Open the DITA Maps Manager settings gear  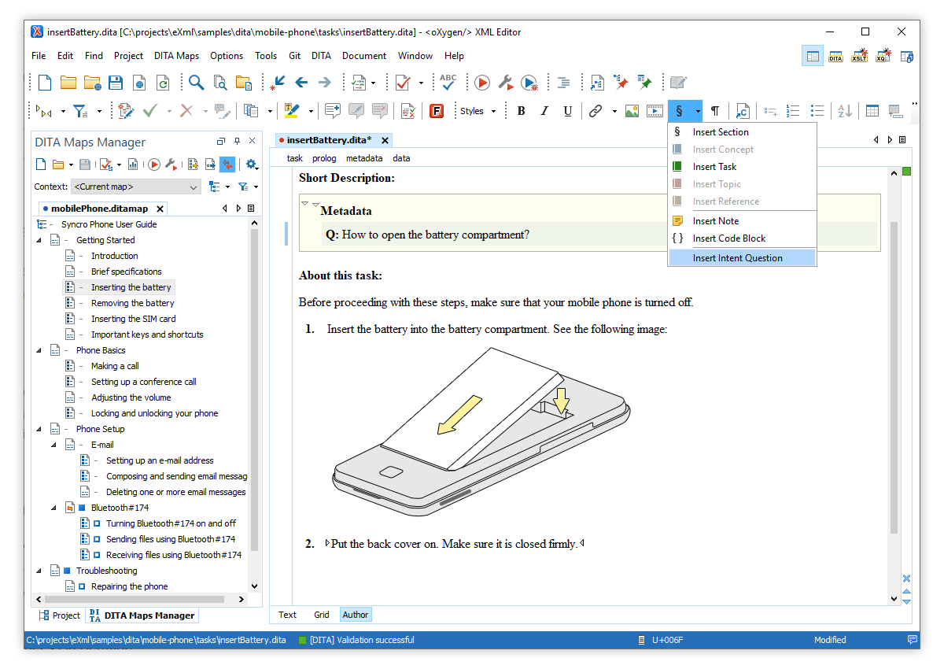click(251, 164)
